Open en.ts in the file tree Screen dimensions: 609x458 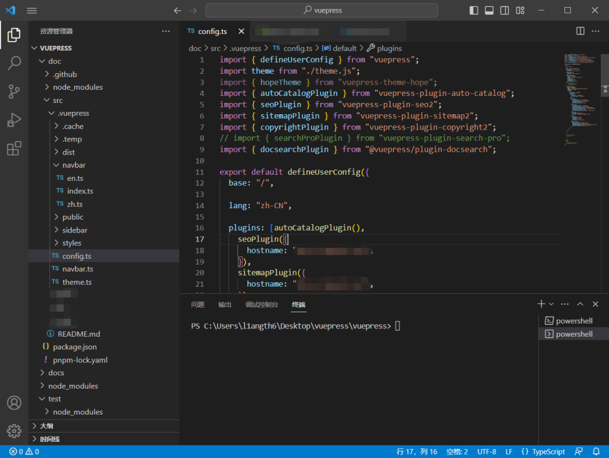click(x=104, y=178)
